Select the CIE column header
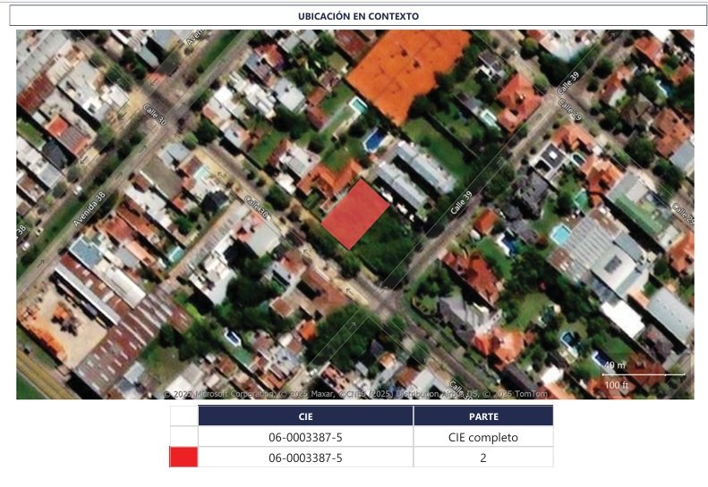Viewport: 708px width, 487px height. (305, 416)
